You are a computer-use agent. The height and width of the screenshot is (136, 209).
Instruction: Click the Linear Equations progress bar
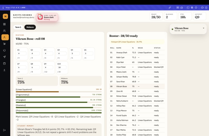point(59,92)
